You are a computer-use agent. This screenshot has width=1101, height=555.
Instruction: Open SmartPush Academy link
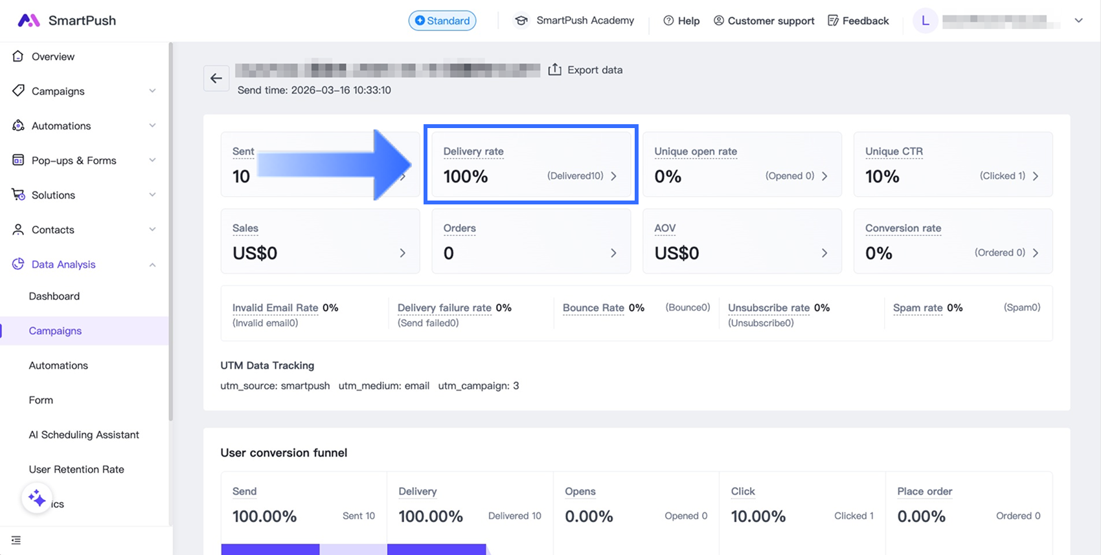(574, 21)
